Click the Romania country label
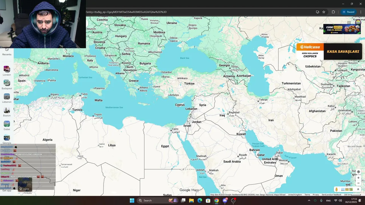The height and width of the screenshot is (205, 365). pos(144,44)
